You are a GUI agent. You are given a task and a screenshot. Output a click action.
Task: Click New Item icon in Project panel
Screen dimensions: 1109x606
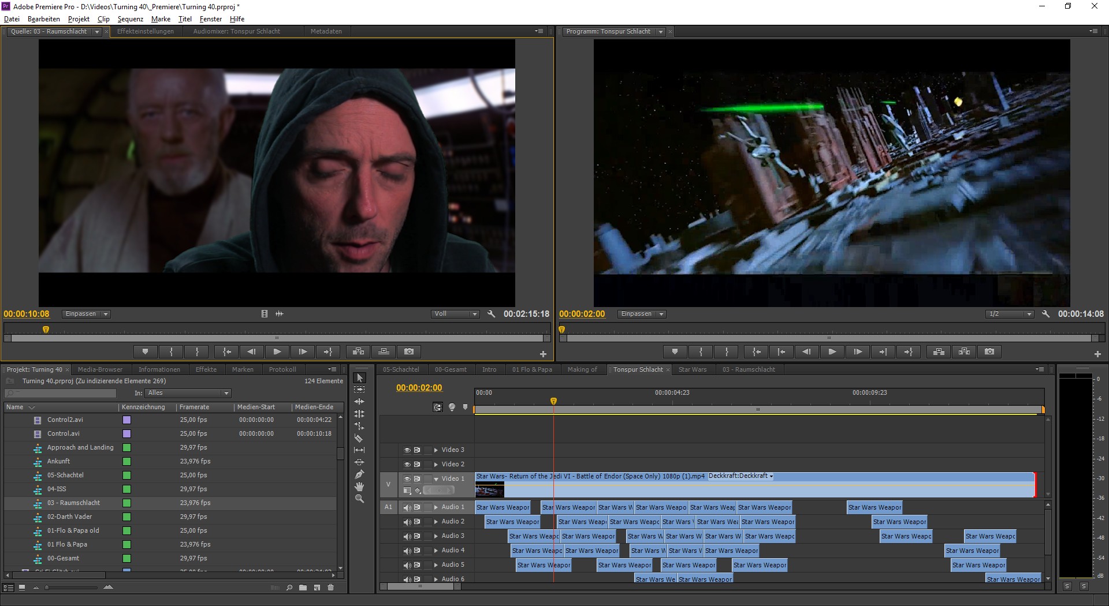317,588
